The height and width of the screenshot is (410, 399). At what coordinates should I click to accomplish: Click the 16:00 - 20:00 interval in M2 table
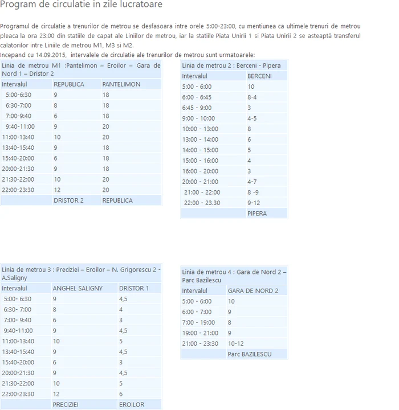(x=199, y=171)
